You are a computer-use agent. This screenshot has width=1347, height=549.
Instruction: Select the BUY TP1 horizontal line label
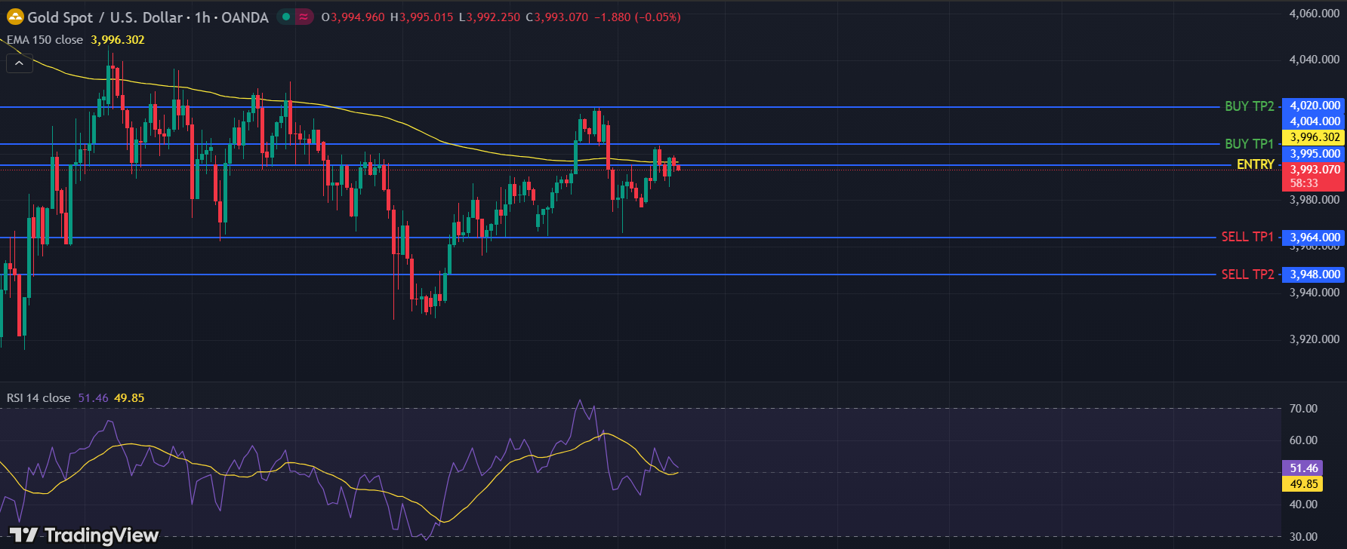(x=1249, y=143)
